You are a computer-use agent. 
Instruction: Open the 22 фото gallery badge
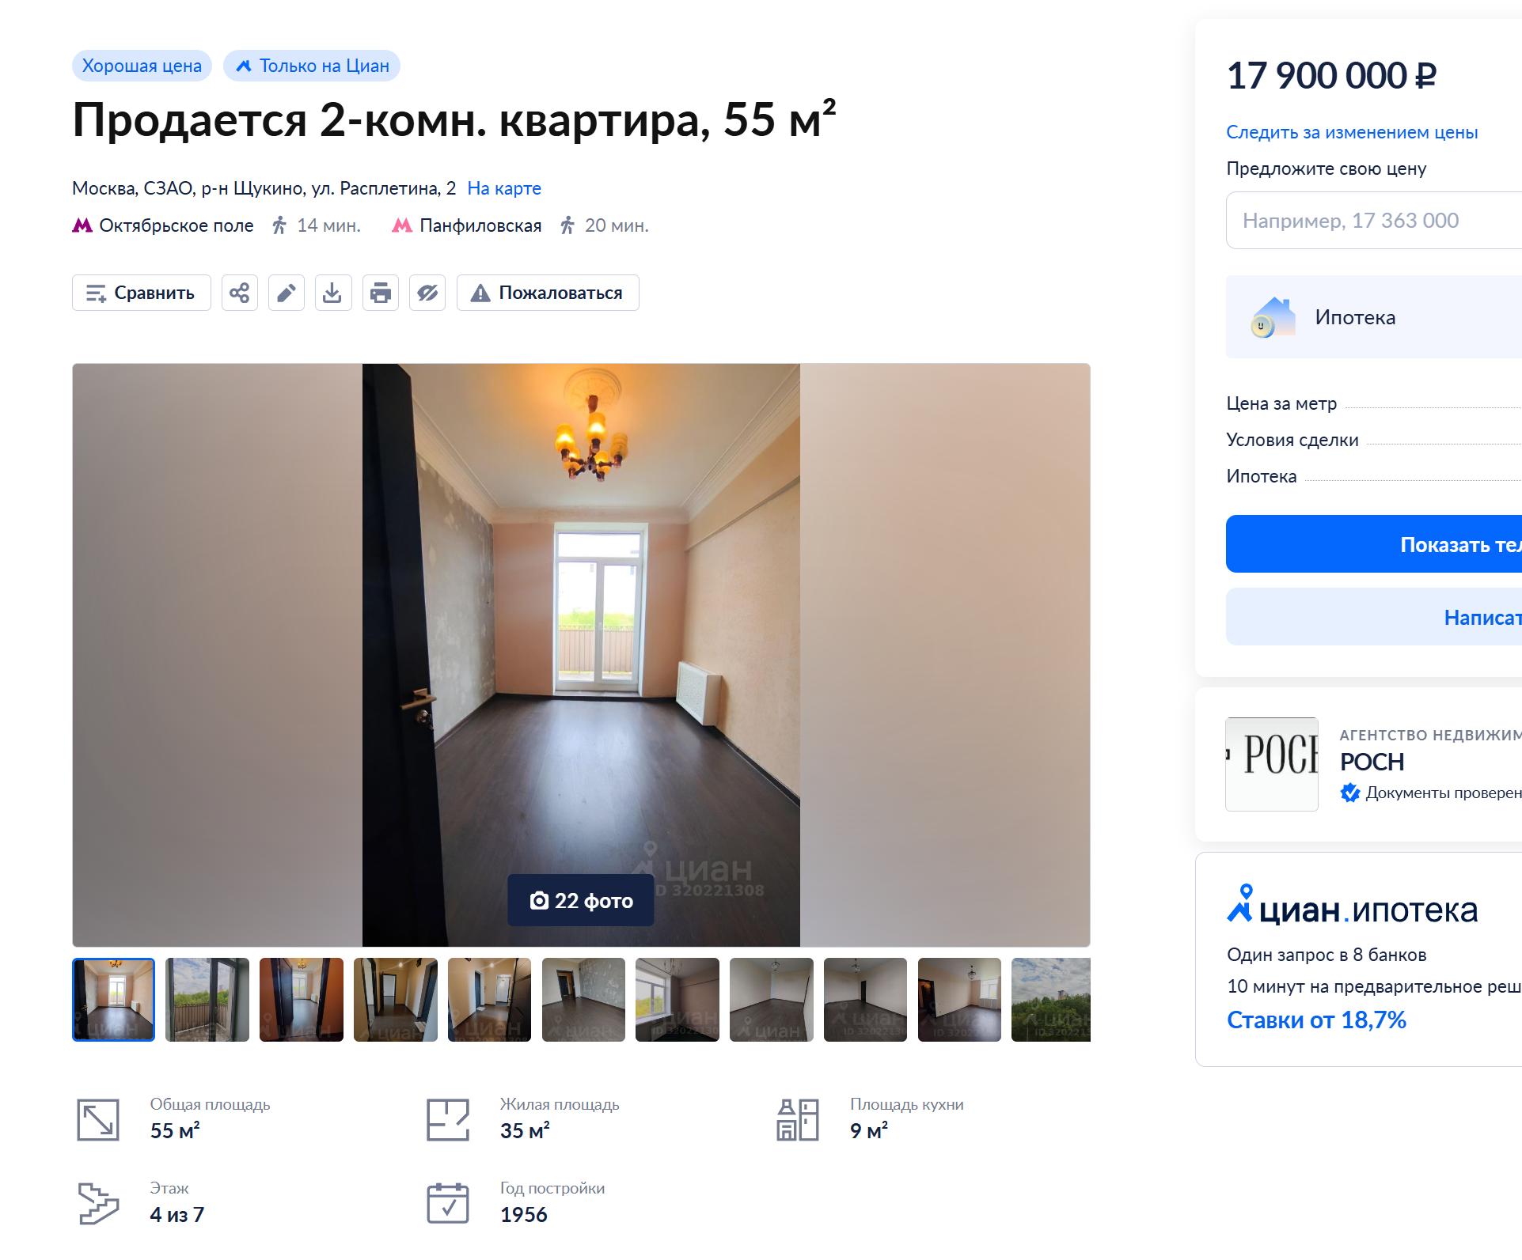tap(581, 900)
